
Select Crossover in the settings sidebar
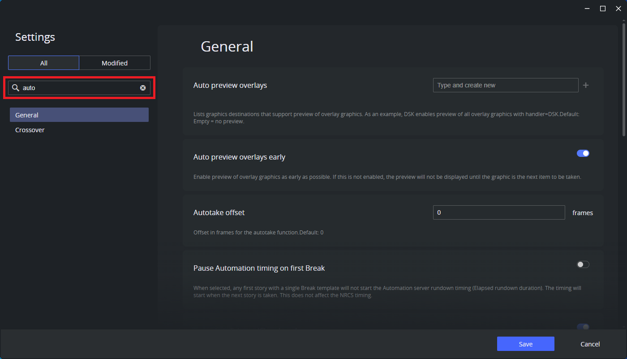pyautogui.click(x=30, y=130)
